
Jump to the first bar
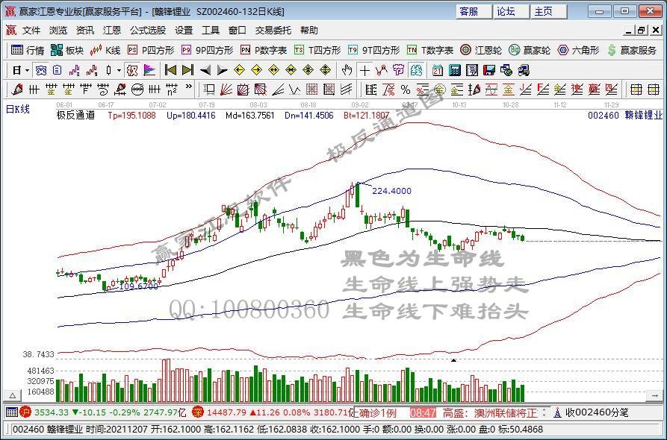170,70
